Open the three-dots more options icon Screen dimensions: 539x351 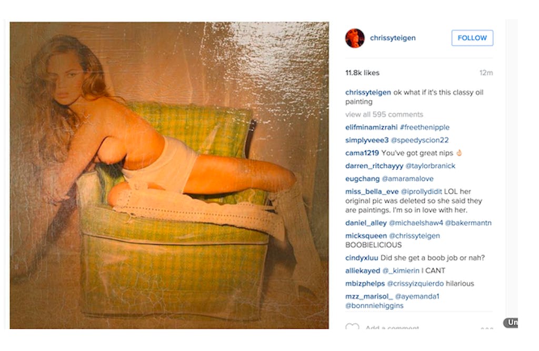(x=487, y=328)
